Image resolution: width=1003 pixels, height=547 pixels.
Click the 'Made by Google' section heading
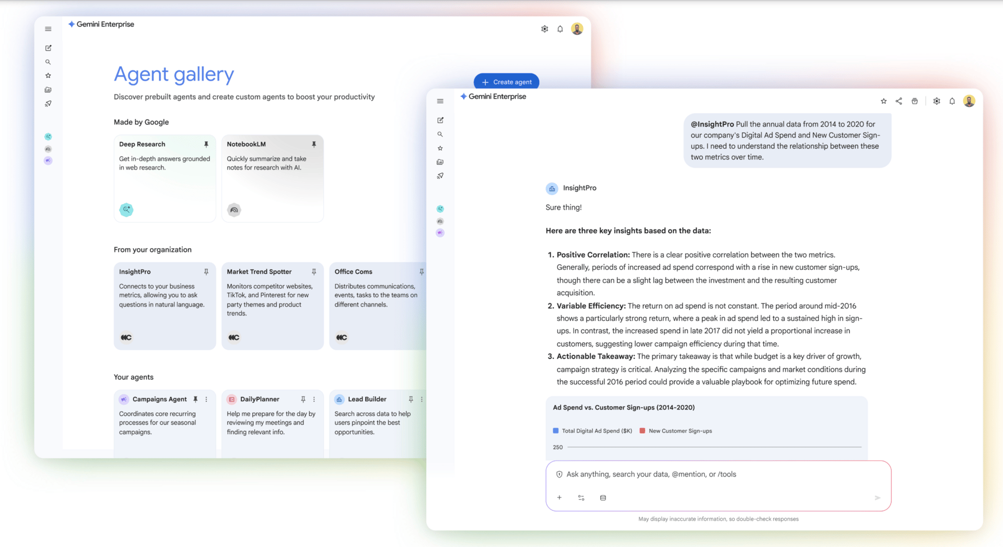coord(141,122)
